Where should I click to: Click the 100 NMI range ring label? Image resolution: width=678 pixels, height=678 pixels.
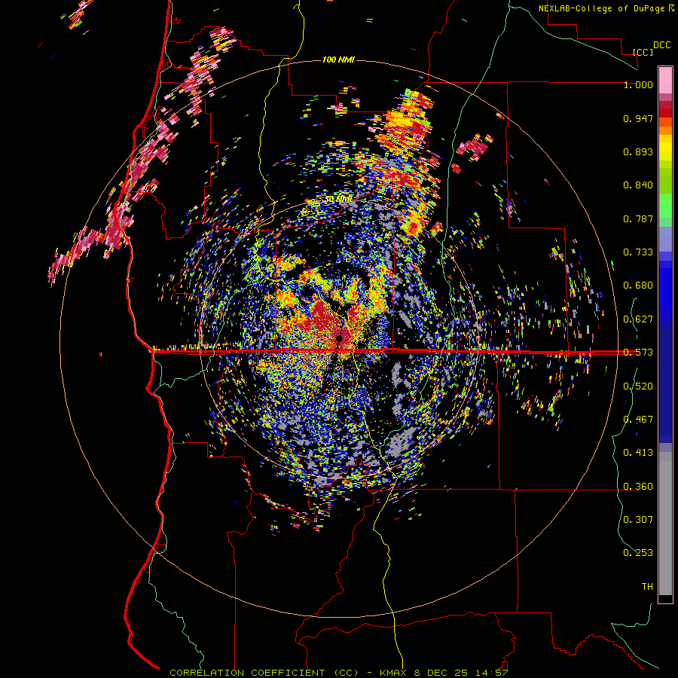(x=338, y=60)
